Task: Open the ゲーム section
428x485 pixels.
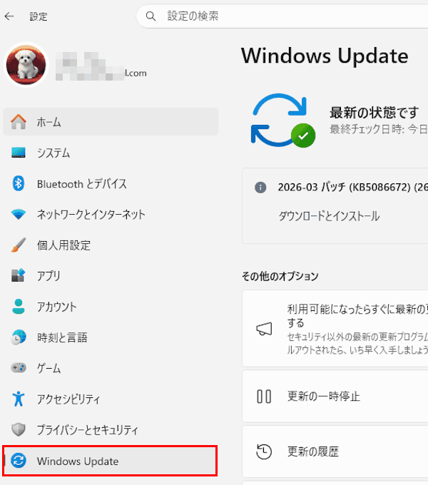Action: tap(111, 368)
